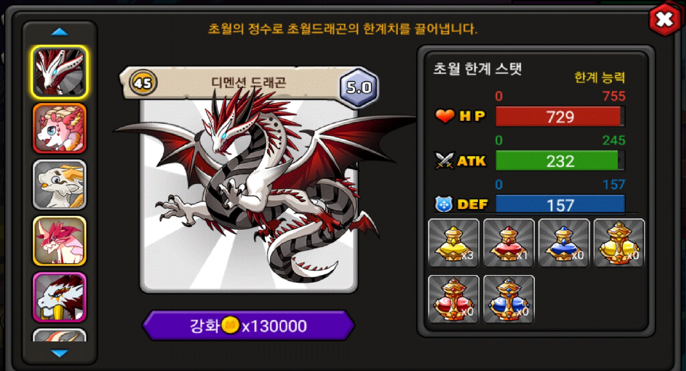The image size is (686, 371).
Task: Click the red heart HP icon
Action: pos(445,116)
